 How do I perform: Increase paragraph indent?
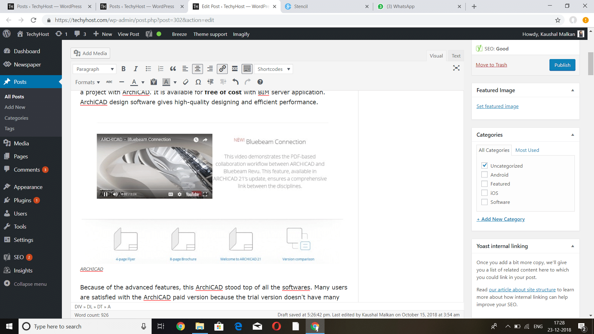pos(223,82)
